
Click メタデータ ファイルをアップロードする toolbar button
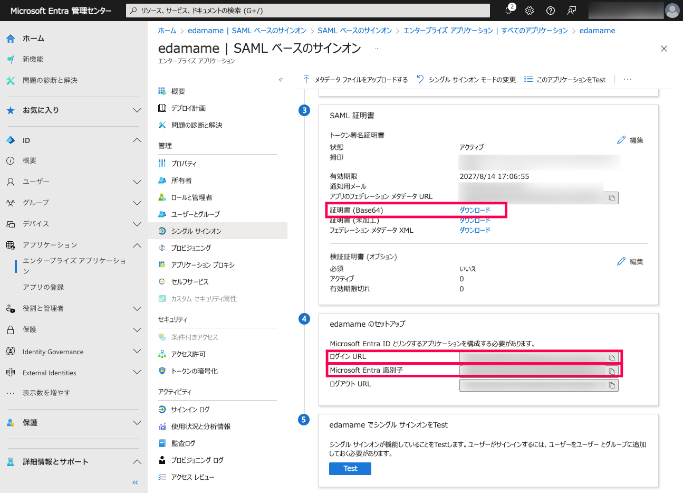tap(355, 80)
